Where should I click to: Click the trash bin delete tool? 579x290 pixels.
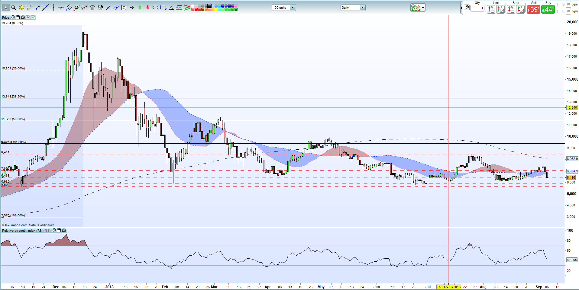[x=92, y=8]
